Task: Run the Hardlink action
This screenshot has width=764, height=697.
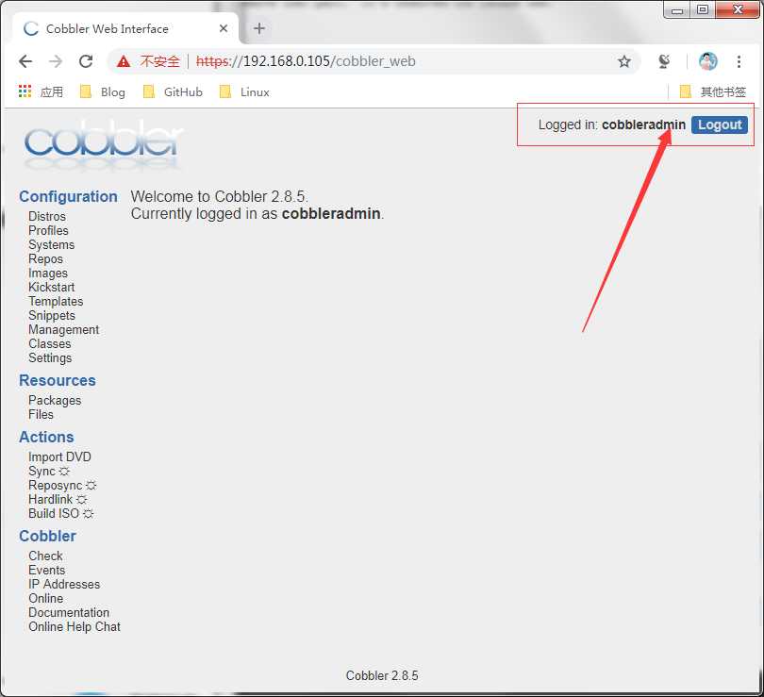Action: coord(58,499)
